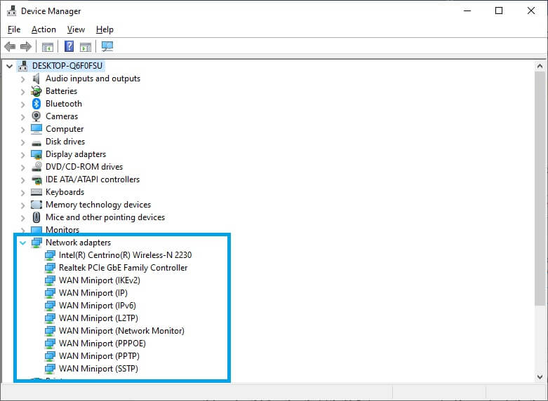Click the Display adapters icon

[36, 154]
